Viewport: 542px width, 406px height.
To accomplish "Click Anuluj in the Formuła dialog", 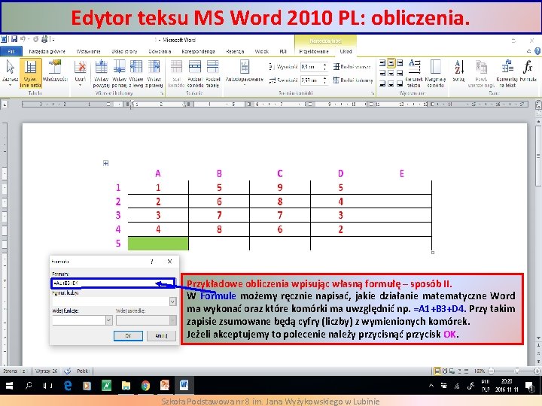I will coord(161,335).
